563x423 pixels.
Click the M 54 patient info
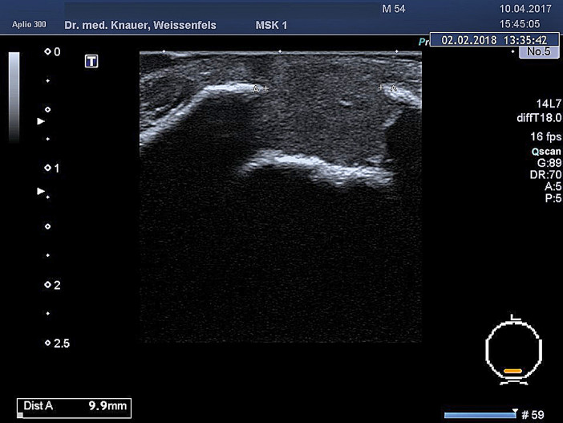tap(394, 9)
